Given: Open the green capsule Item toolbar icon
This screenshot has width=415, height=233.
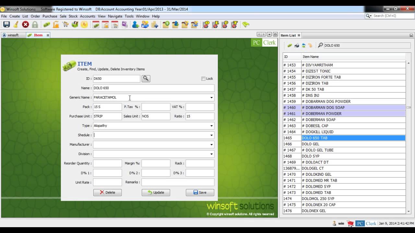Looking at the screenshot, I should pos(47,24).
